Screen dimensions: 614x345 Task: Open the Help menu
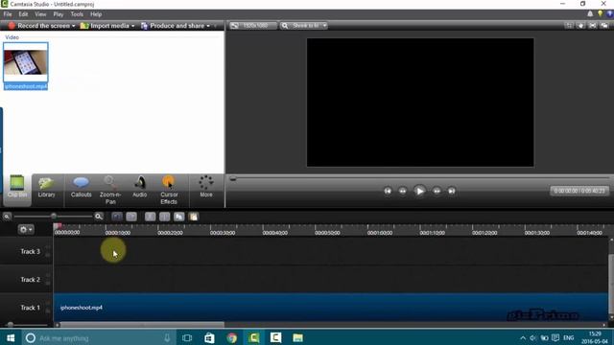point(96,14)
